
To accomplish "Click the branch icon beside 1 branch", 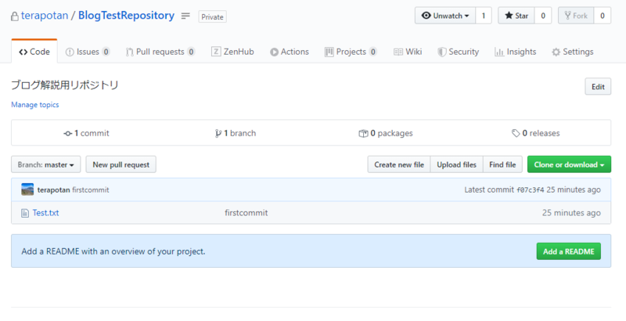I will point(218,133).
